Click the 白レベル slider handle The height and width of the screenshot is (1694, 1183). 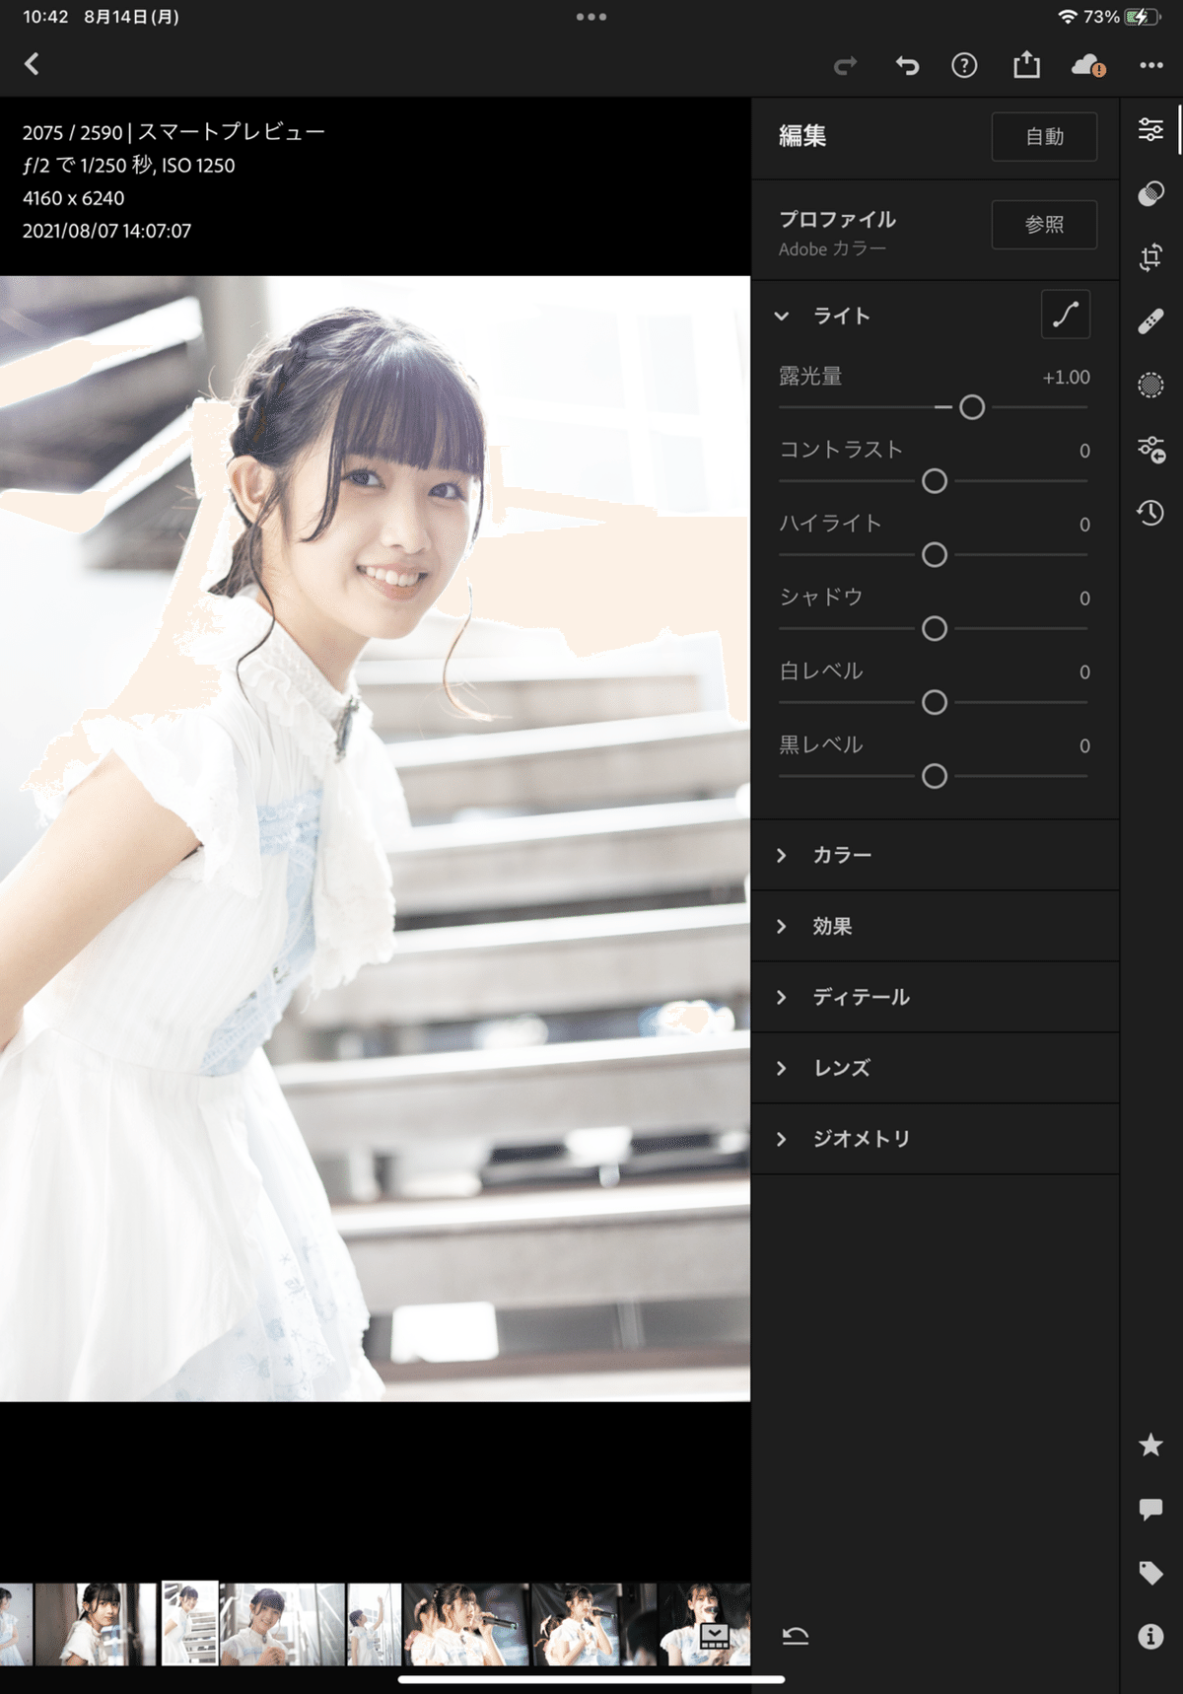(x=935, y=703)
